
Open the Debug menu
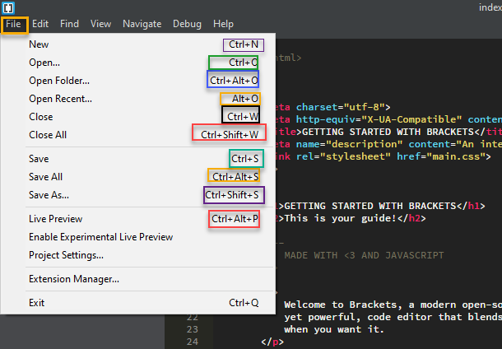click(x=188, y=24)
